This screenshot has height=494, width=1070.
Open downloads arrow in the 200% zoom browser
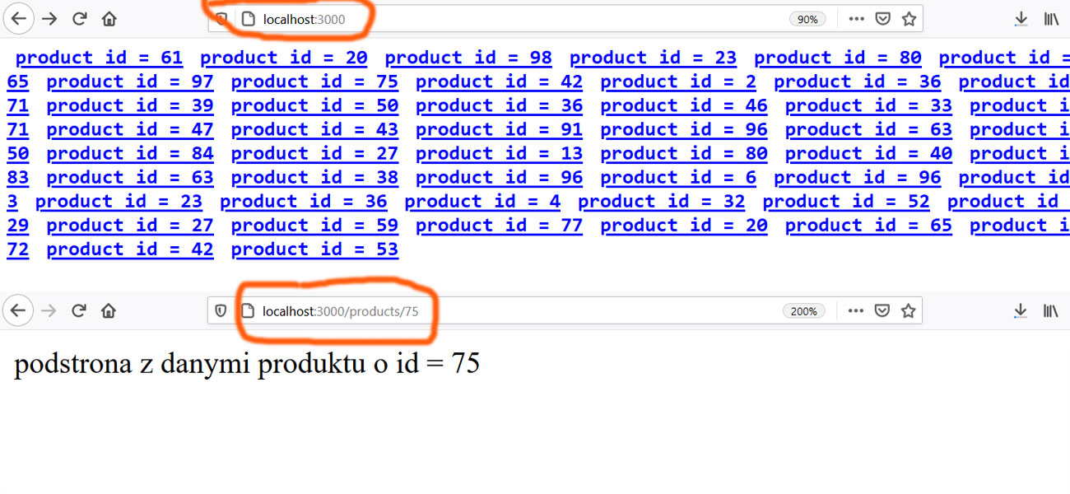1021,310
